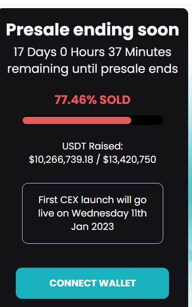
Task: Click the word CONNECT on teal button
Action: (73, 283)
